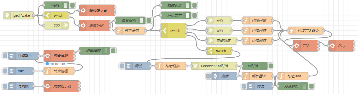Click the globe icon on the 200 response node
Image resolution: width=358 pixels, height=94 pixels.
pos(65,26)
